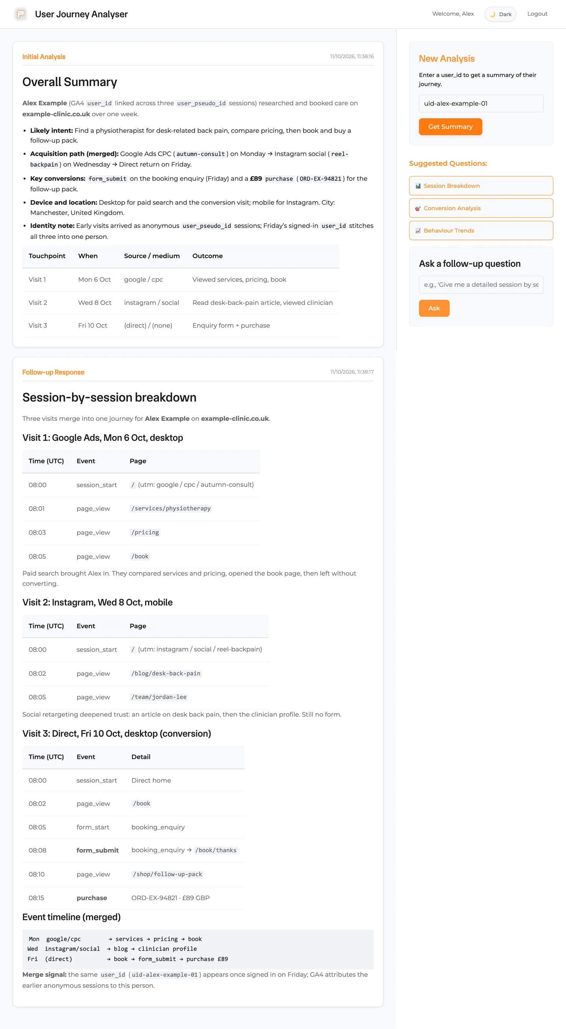Screen dimensions: 566x1029
Task: Click the Visit 2: Instagram, Wed 8 Oct heading
Action: 97,602
